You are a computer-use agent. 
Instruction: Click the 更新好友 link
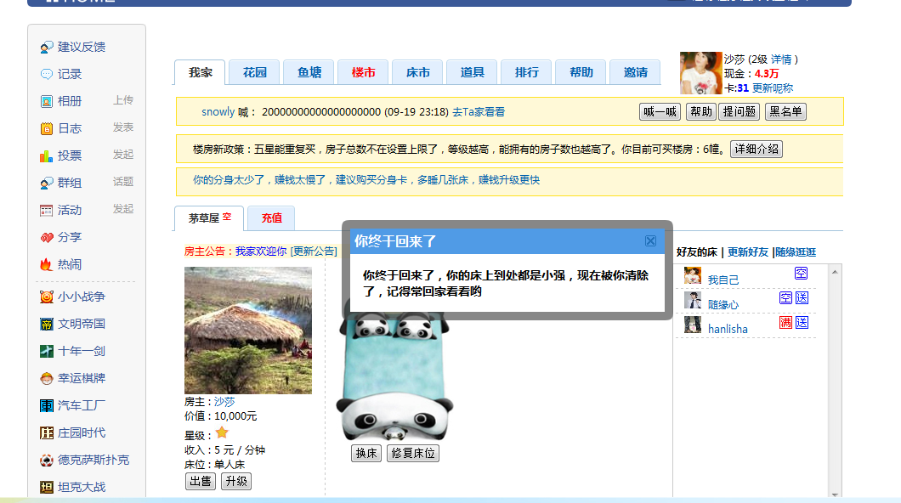(748, 252)
